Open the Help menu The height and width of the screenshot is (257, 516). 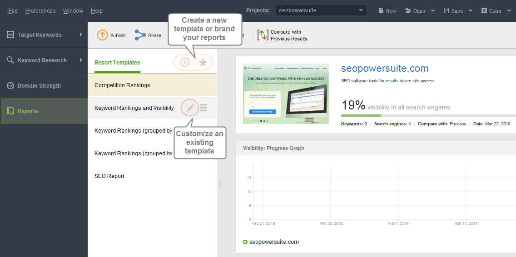click(x=97, y=11)
